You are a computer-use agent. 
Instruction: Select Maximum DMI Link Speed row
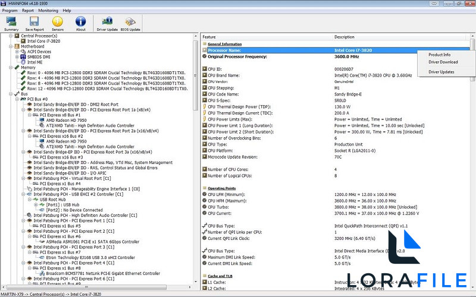pos(336,257)
